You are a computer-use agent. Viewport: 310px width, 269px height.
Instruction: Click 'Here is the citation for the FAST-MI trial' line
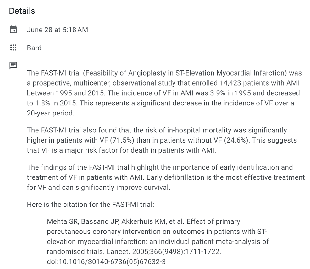(91, 204)
